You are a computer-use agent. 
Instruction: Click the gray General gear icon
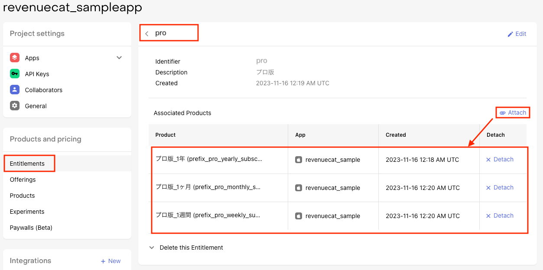pyautogui.click(x=15, y=106)
